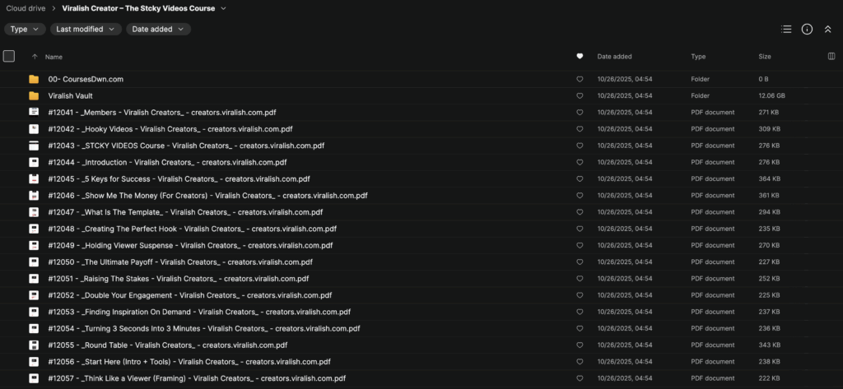Go to Cloud drive breadcrumb
This screenshot has height=389, width=843.
click(24, 8)
